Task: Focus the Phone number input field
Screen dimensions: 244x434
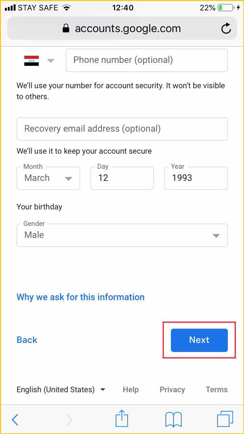Action: (x=146, y=60)
